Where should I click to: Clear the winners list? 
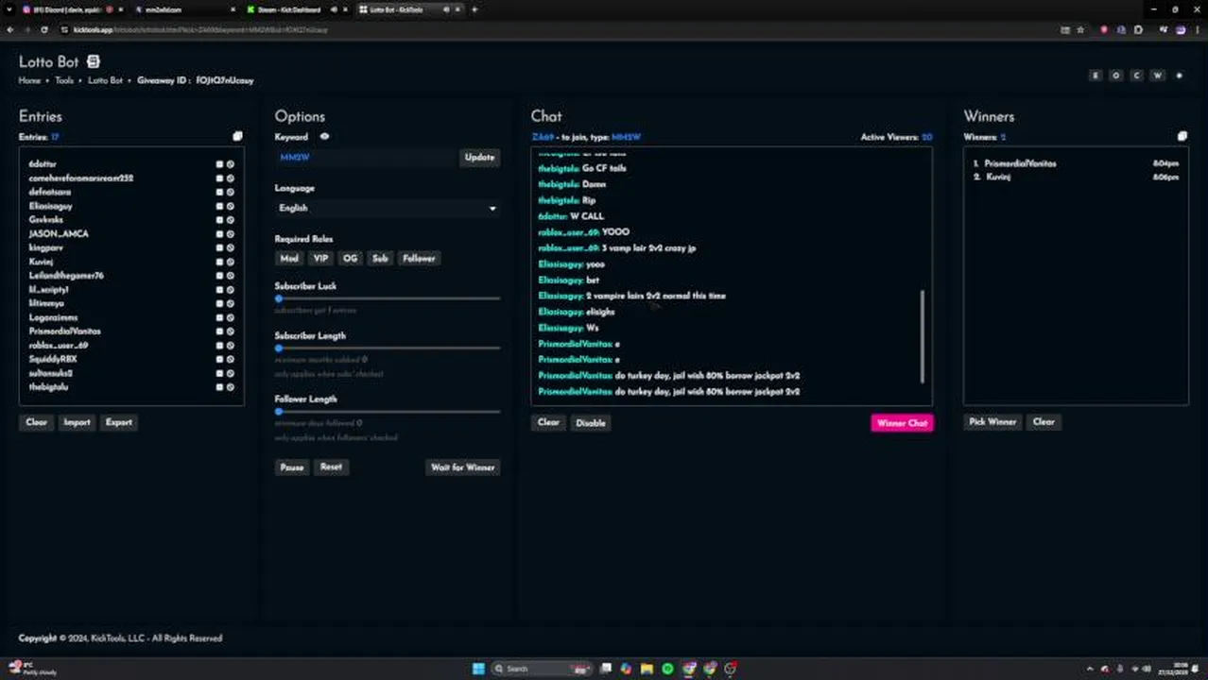(1044, 422)
